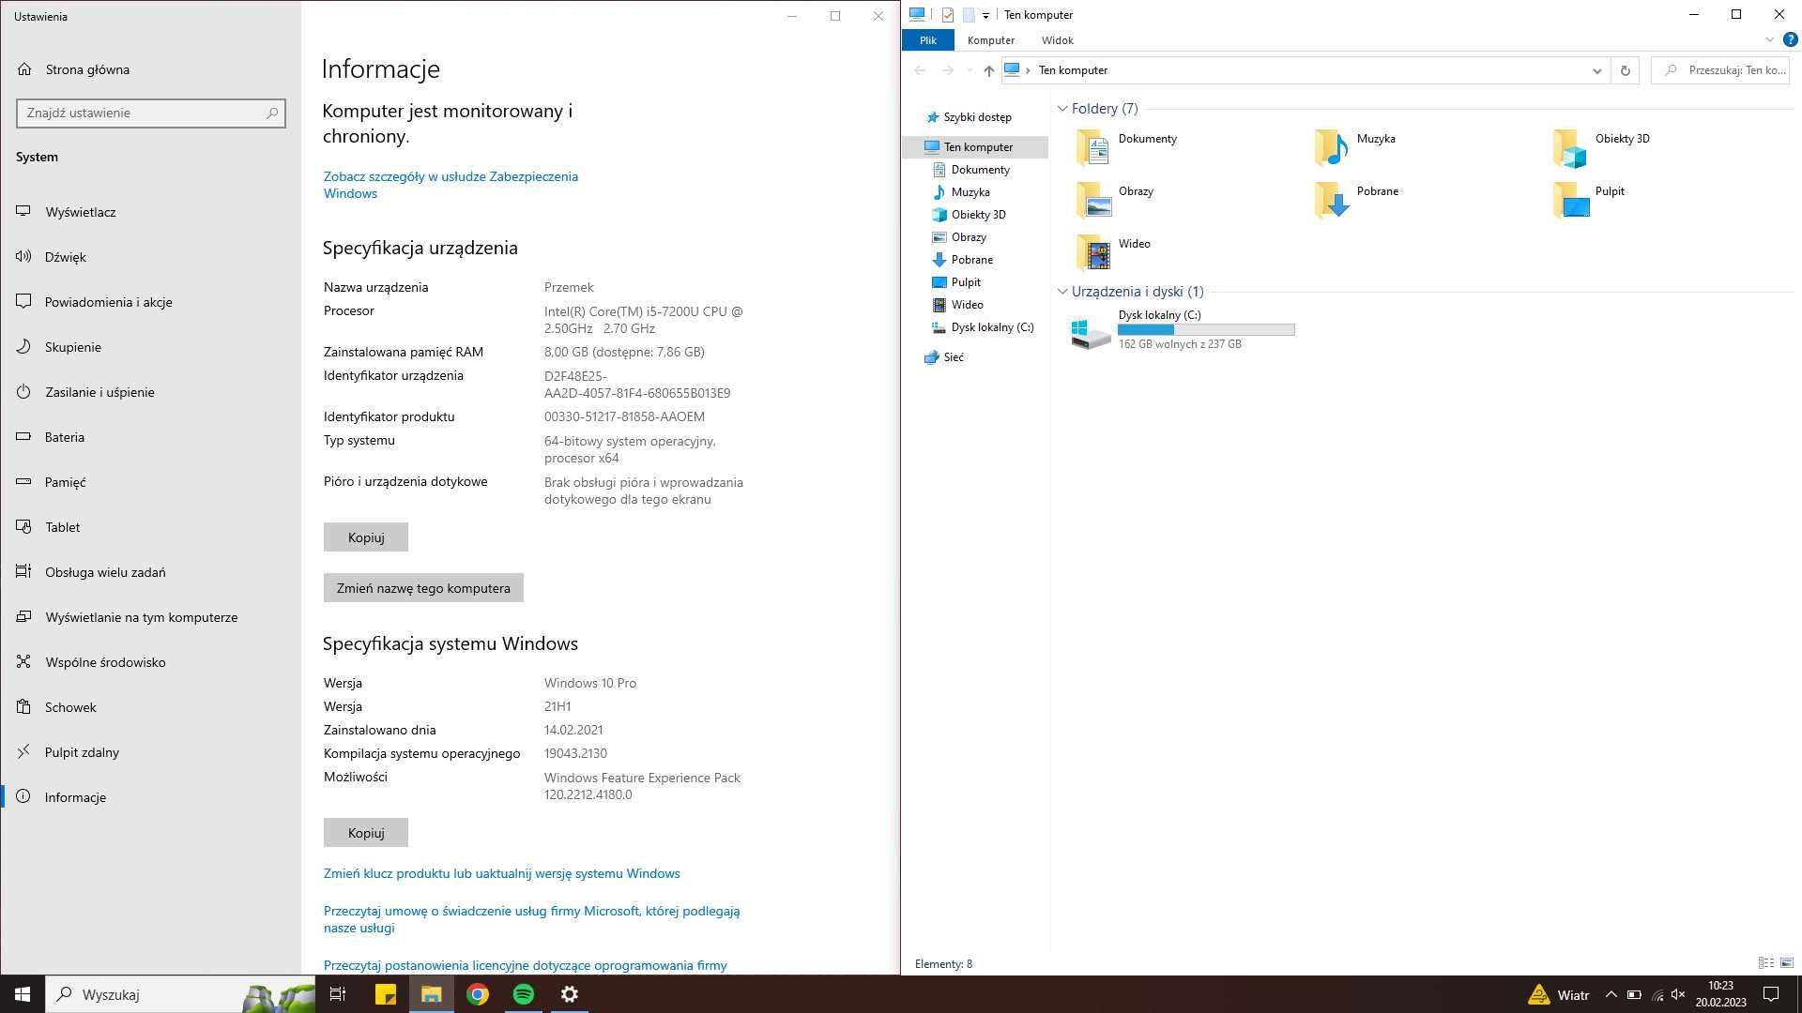Open Zobacz szczegóły w usłudze Zabezpieczenia link
This screenshot has width=1802, height=1013.
(450, 185)
